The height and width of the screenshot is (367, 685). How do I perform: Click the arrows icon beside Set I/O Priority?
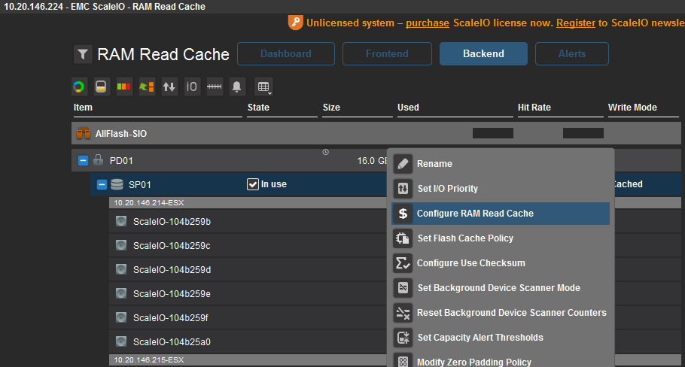403,189
